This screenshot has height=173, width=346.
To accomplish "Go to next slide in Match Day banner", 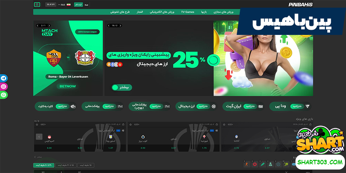I will click(x=49, y=26).
